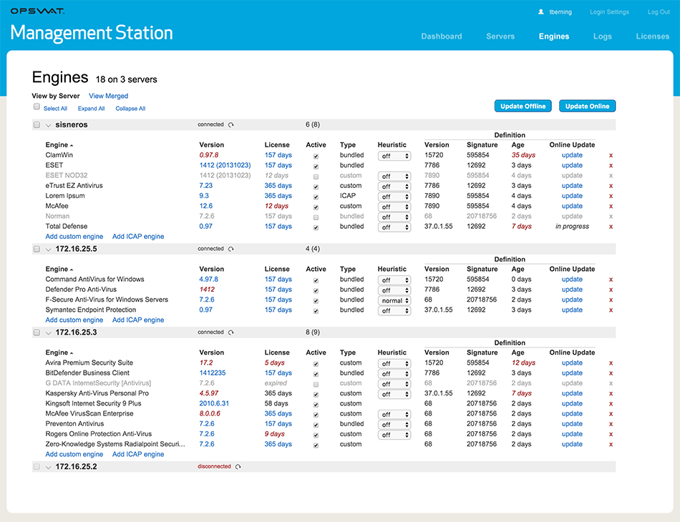Switch to the Logs tab
This screenshot has height=522, width=680.
[x=603, y=36]
